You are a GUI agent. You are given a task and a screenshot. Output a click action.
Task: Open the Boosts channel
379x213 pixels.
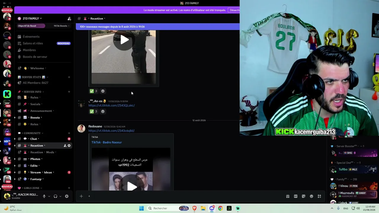click(35, 117)
